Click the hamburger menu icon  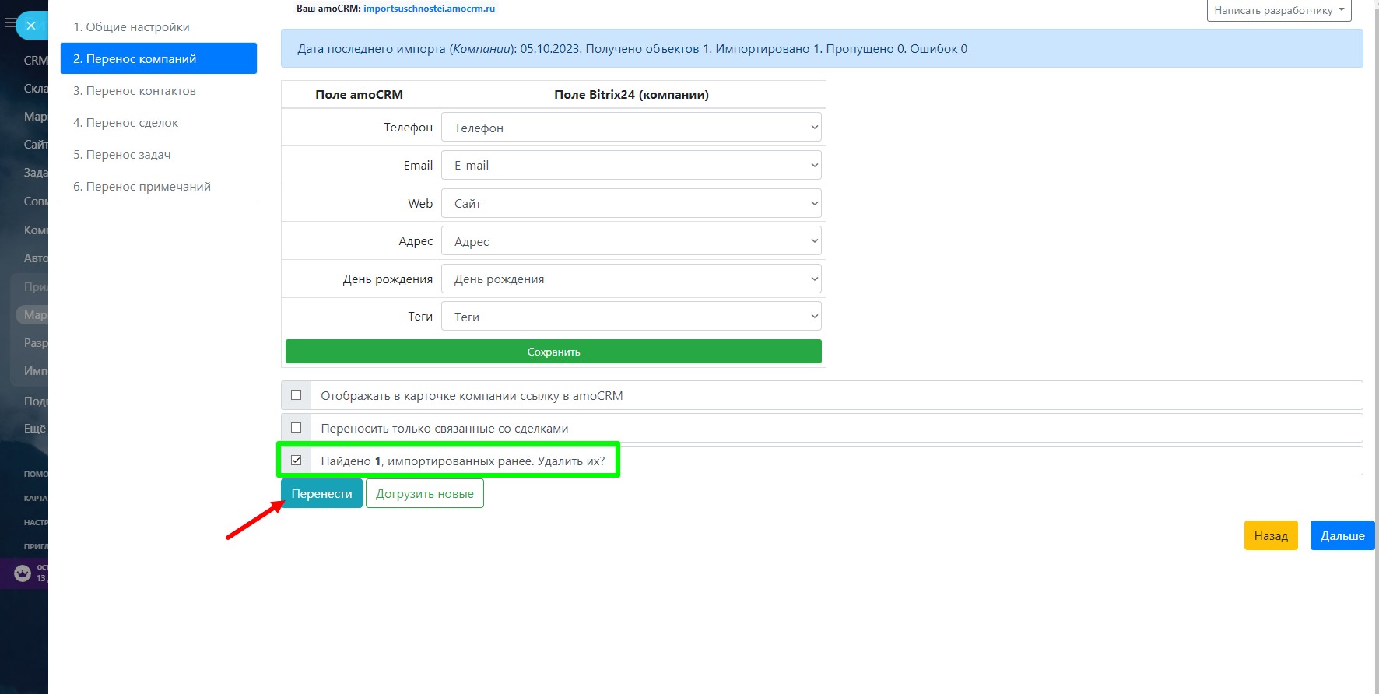point(9,24)
